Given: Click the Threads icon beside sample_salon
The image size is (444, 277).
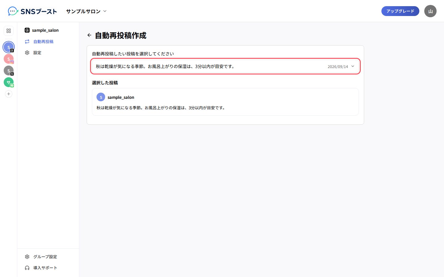Looking at the screenshot, I should coord(27,30).
